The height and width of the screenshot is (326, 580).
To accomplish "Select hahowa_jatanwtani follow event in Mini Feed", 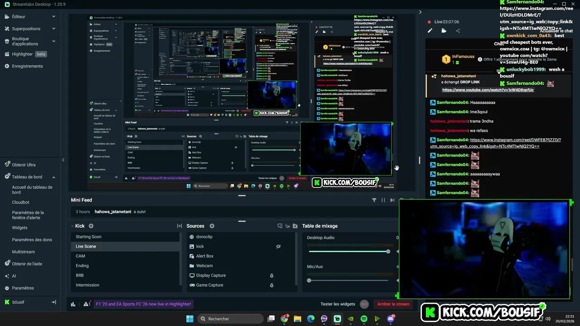I will [233, 211].
